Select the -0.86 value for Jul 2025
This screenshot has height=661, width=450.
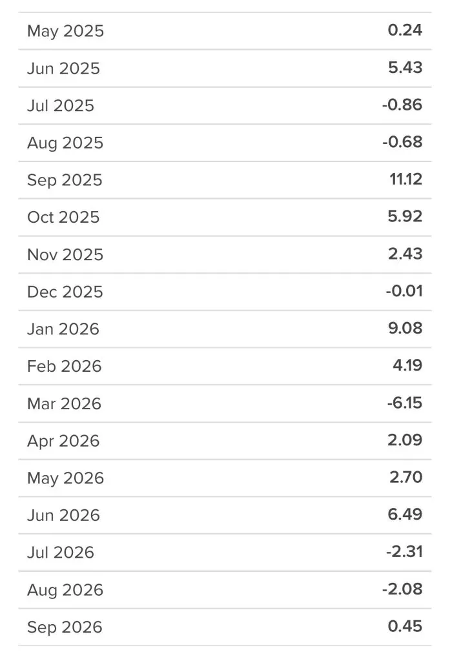(x=402, y=105)
